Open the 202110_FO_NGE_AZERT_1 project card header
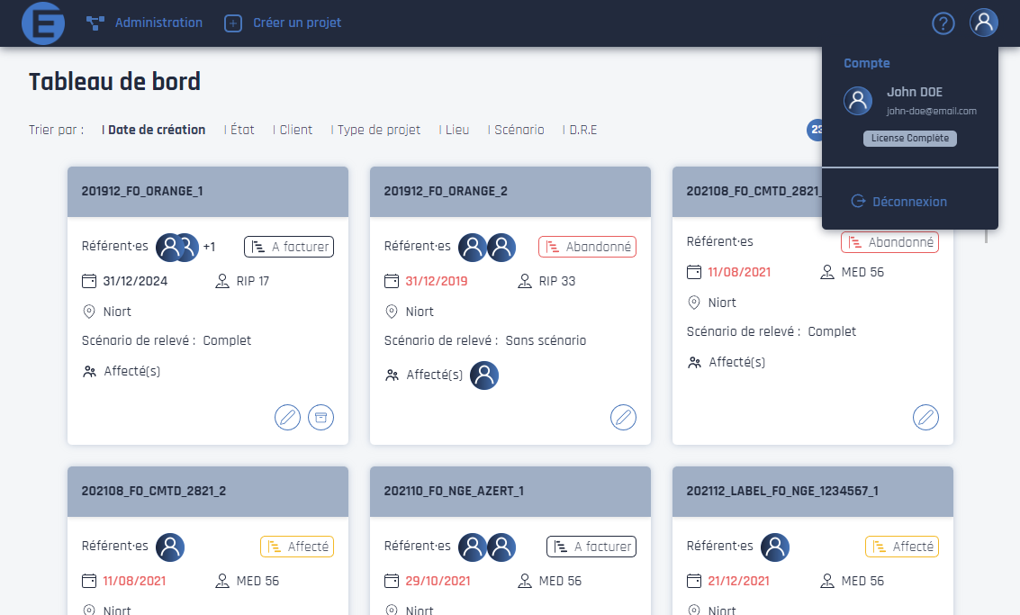1020x615 pixels. click(x=510, y=491)
